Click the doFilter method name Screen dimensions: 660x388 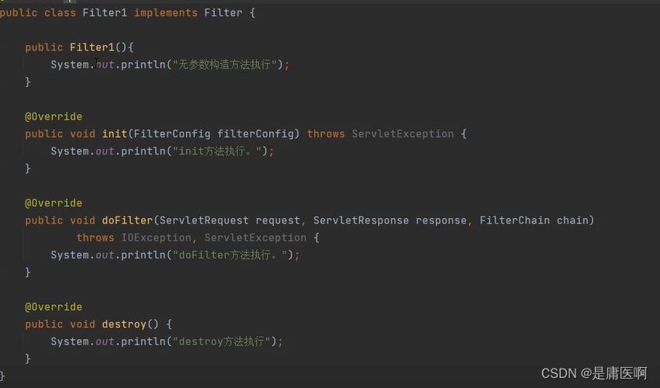[x=127, y=220]
